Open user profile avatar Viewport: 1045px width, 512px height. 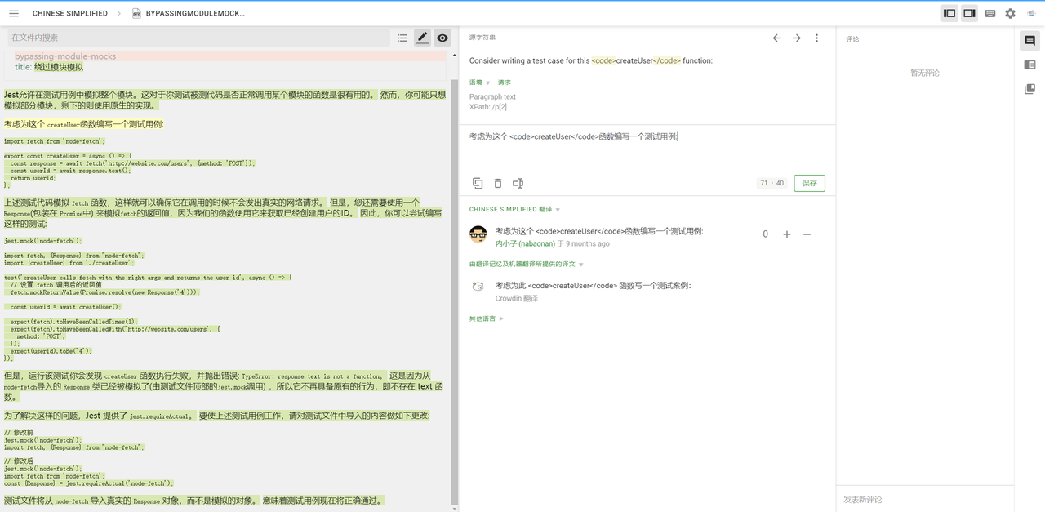coord(1031,13)
